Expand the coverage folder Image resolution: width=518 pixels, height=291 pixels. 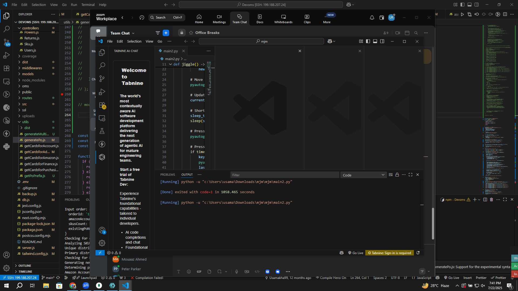click(19, 56)
